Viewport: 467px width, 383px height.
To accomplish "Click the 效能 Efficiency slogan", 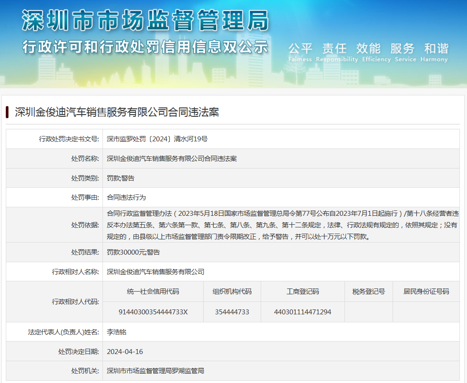I will click(x=377, y=52).
